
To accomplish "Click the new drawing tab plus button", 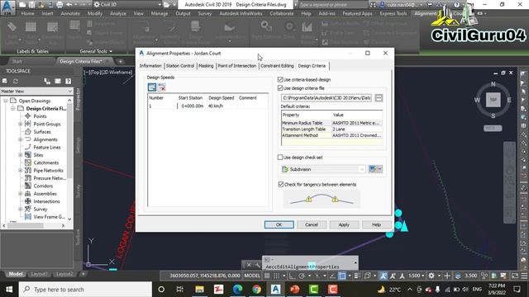I will 121,61.
